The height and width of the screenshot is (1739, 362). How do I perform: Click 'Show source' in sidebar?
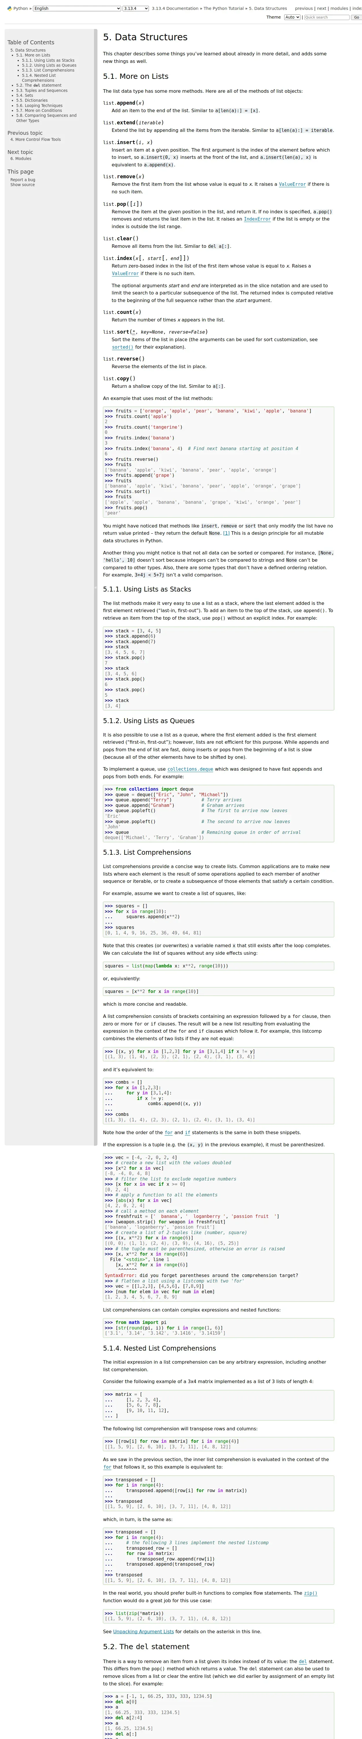tap(23, 185)
